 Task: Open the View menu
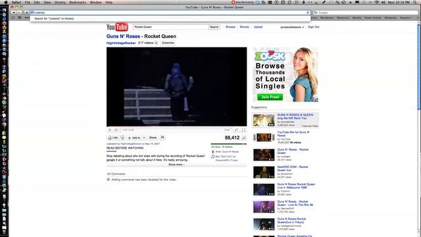pos(47,2)
